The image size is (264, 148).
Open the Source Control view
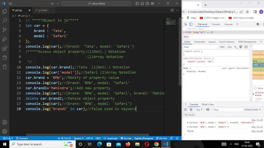coord(5,30)
